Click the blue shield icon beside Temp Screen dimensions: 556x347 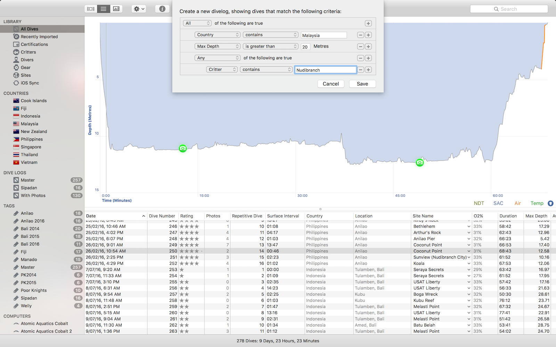click(550, 203)
